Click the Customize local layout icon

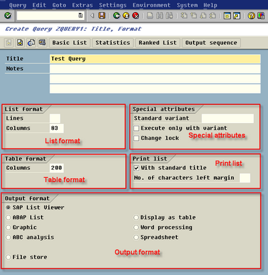261,15
